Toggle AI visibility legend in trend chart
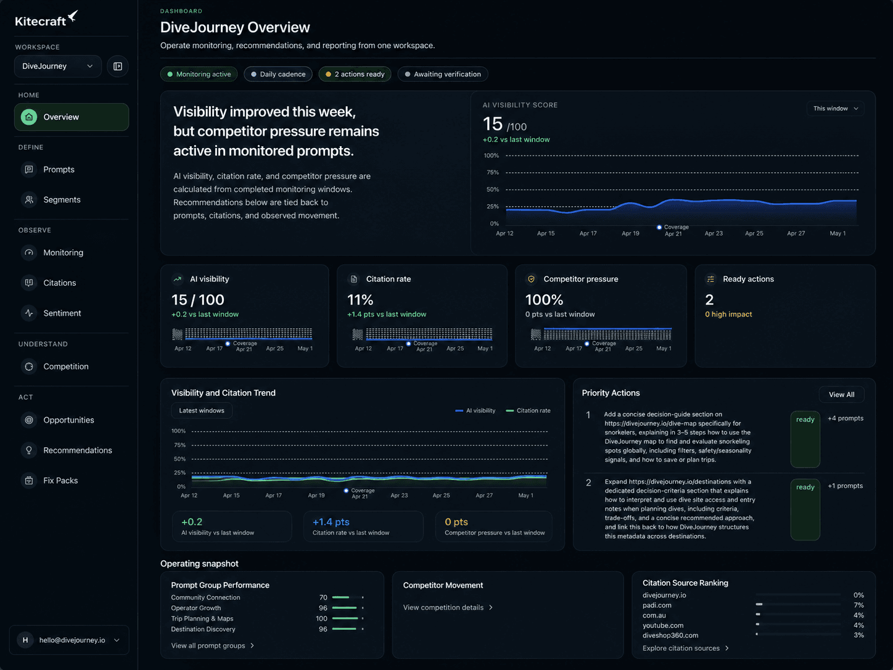The width and height of the screenshot is (893, 670). point(475,411)
